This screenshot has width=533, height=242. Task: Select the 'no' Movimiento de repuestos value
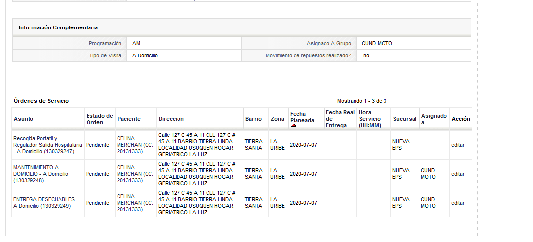coord(366,55)
